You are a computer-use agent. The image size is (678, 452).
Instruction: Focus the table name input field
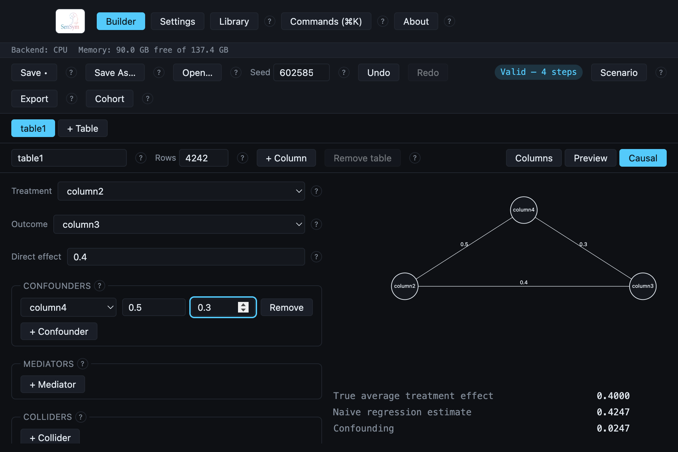(69, 158)
